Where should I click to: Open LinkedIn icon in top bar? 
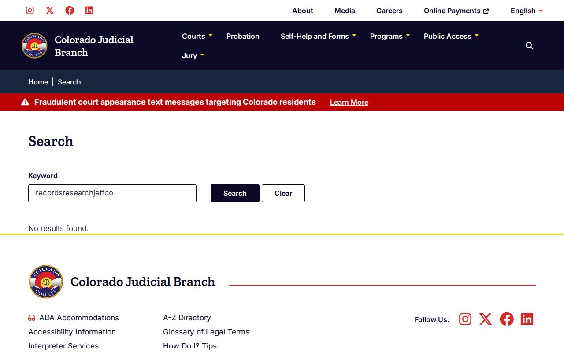(x=89, y=11)
